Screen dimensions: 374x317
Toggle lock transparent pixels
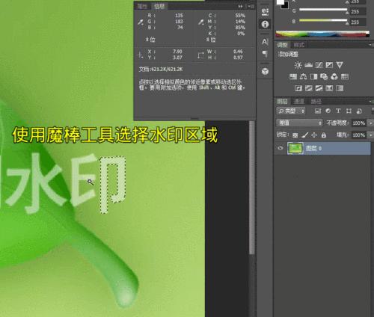pyautogui.click(x=295, y=135)
